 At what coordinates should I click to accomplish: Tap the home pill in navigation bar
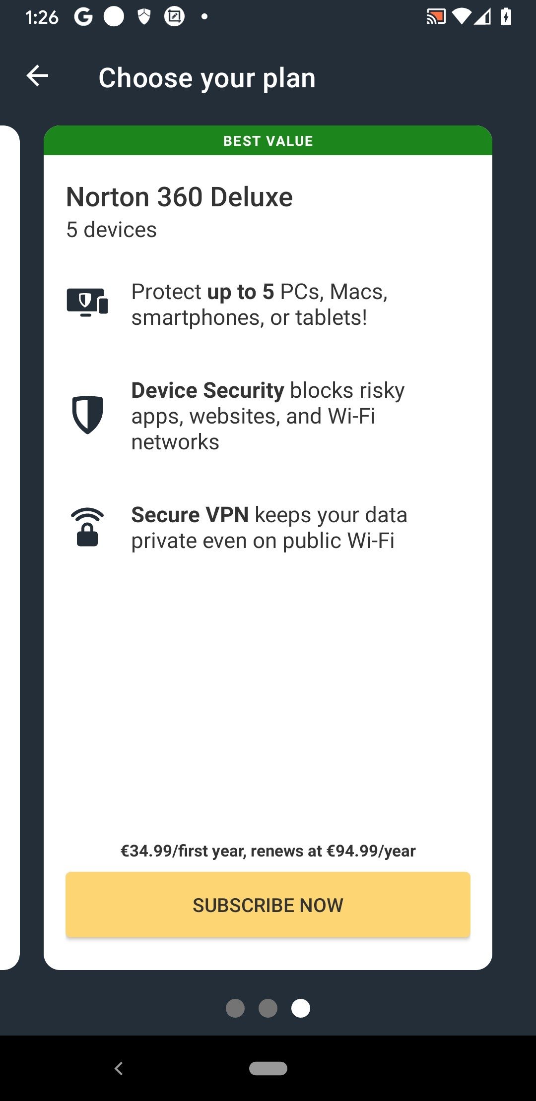(268, 1068)
